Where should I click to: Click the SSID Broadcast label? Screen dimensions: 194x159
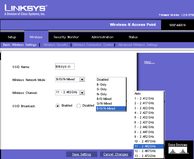coord(24,106)
